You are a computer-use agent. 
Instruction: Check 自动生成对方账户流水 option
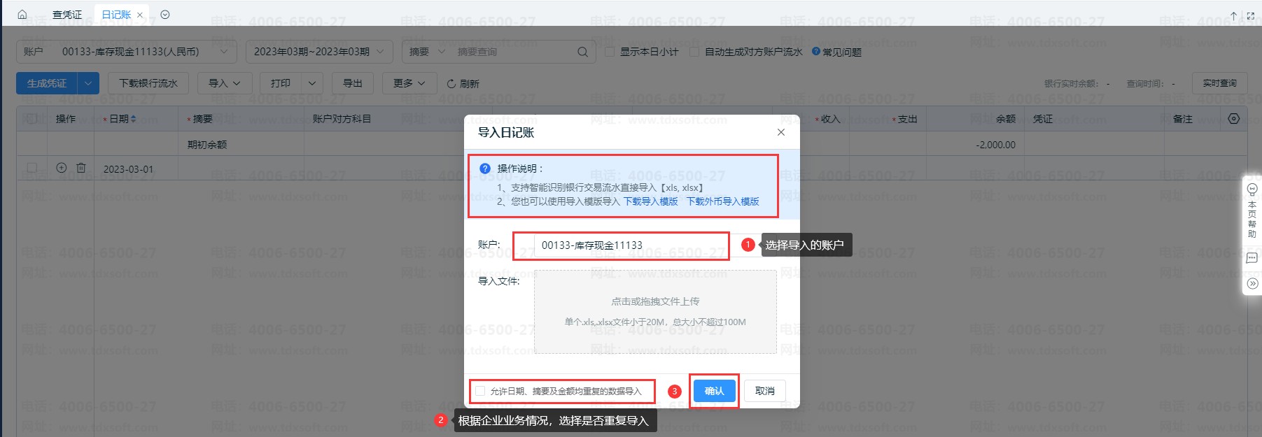coord(694,52)
